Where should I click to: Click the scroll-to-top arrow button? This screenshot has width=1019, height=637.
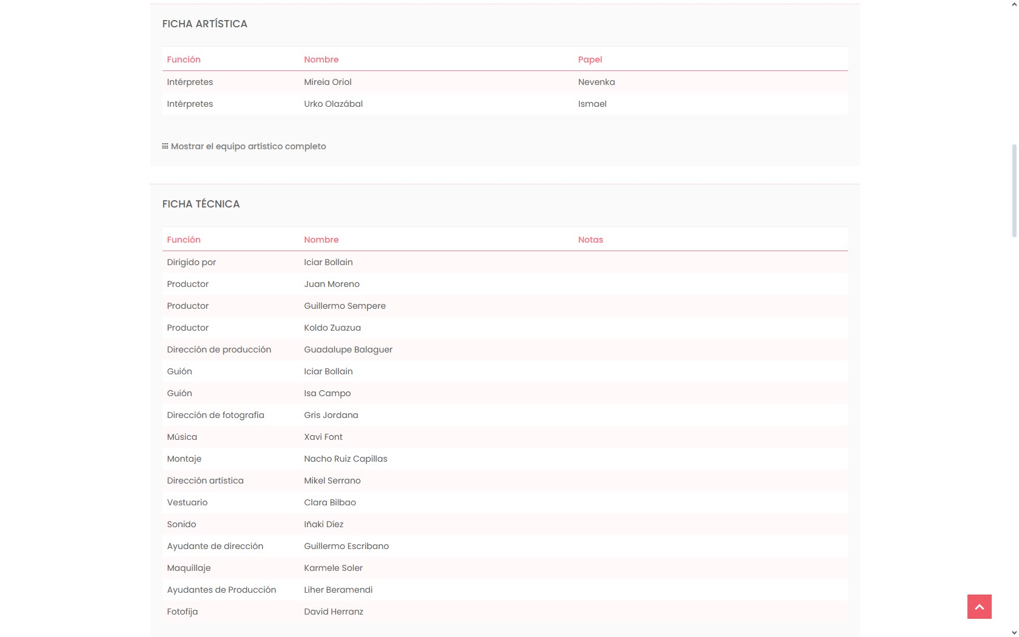[979, 607]
